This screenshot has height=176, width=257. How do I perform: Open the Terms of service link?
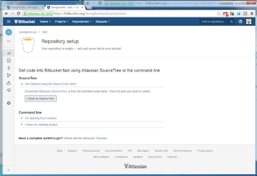point(182,151)
